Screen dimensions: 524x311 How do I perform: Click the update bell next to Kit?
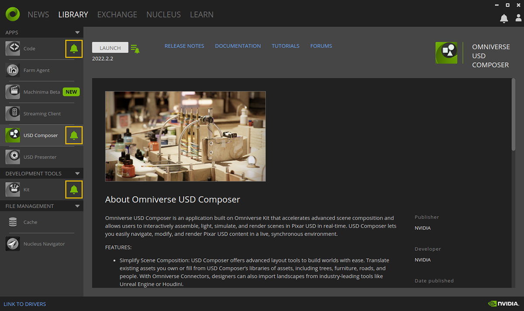tap(74, 189)
